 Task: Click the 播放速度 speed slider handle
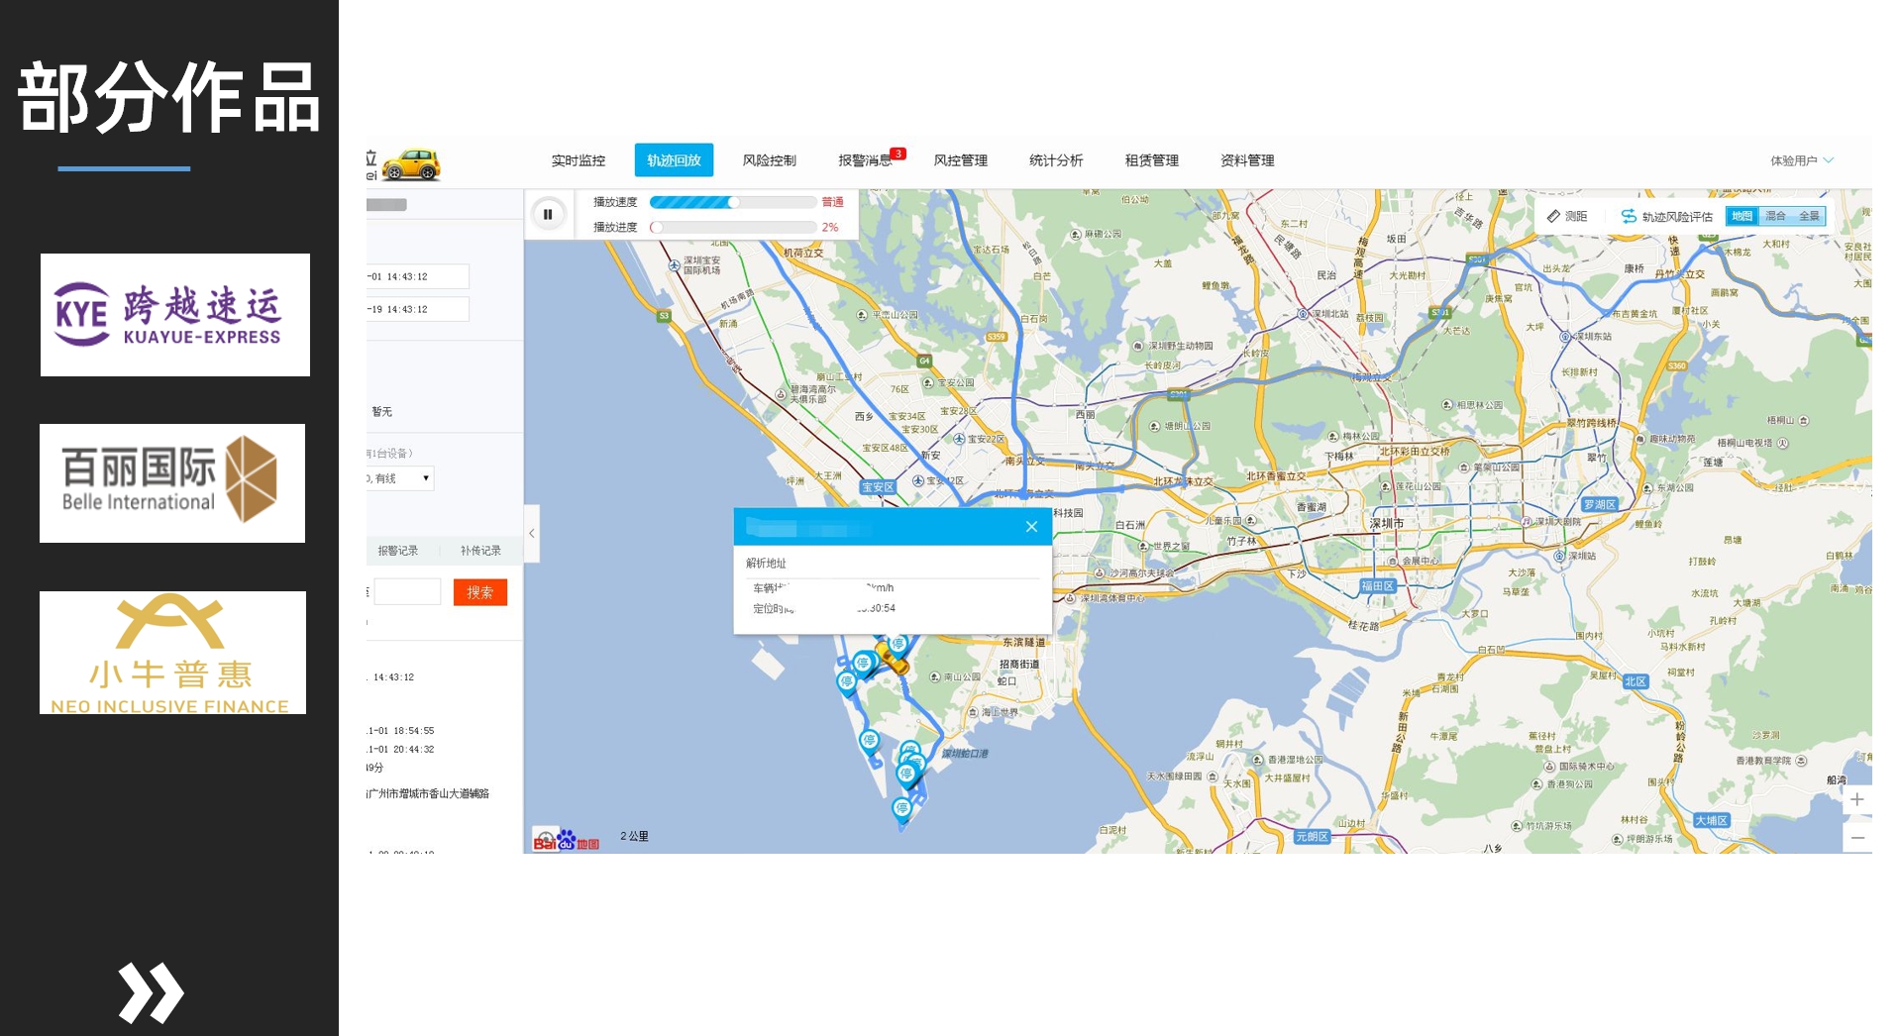click(733, 202)
